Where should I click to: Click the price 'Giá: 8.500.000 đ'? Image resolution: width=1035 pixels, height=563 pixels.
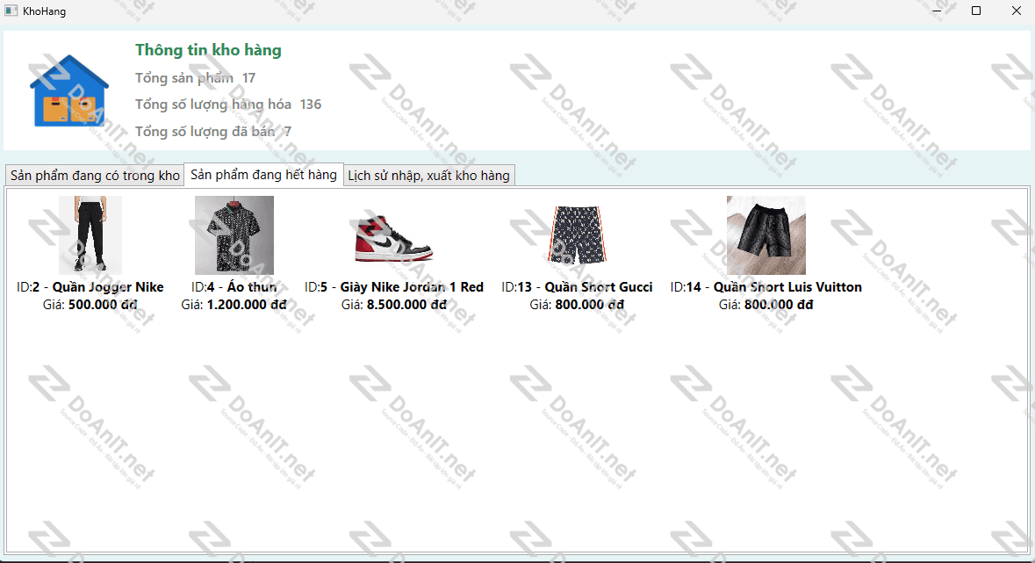394,305
